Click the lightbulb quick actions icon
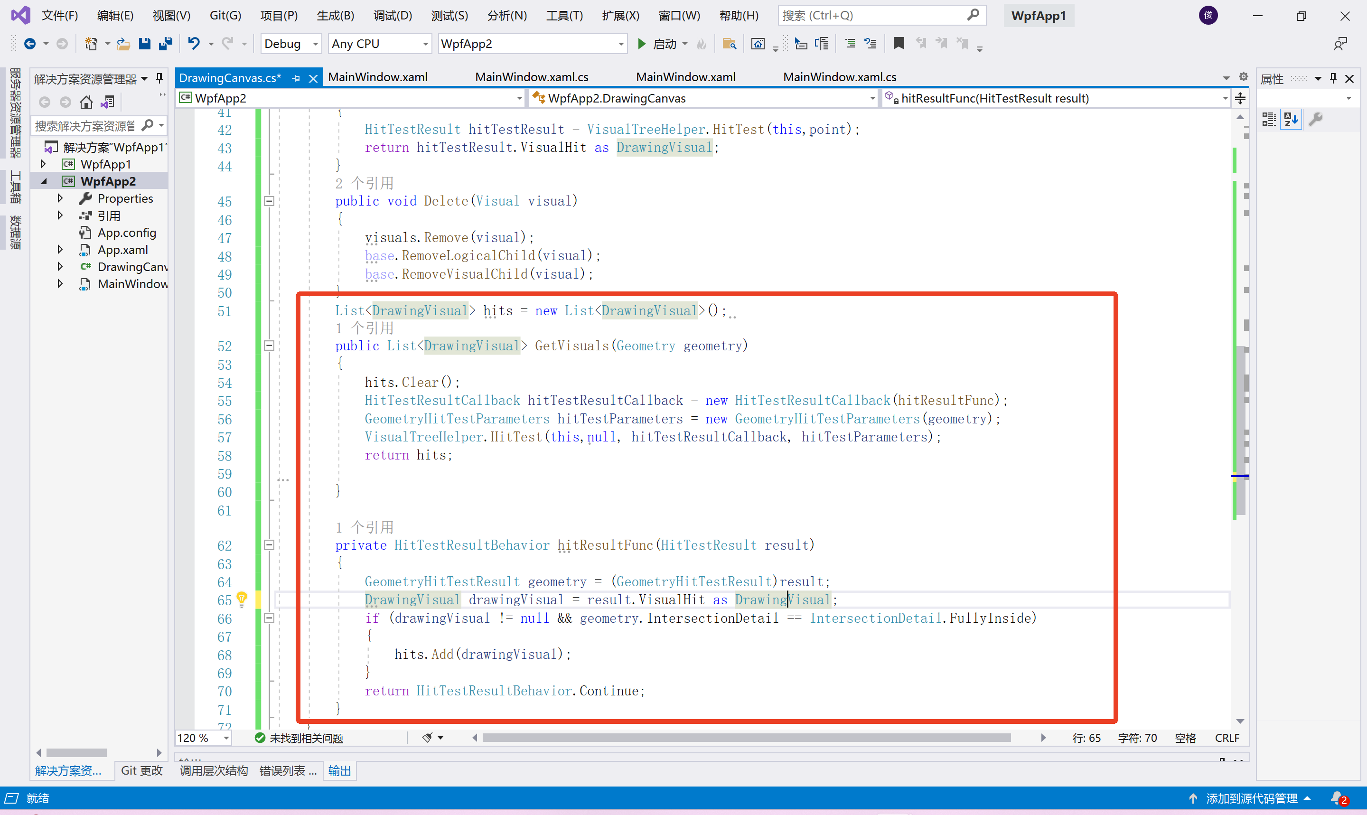The height and width of the screenshot is (815, 1367). tap(242, 599)
